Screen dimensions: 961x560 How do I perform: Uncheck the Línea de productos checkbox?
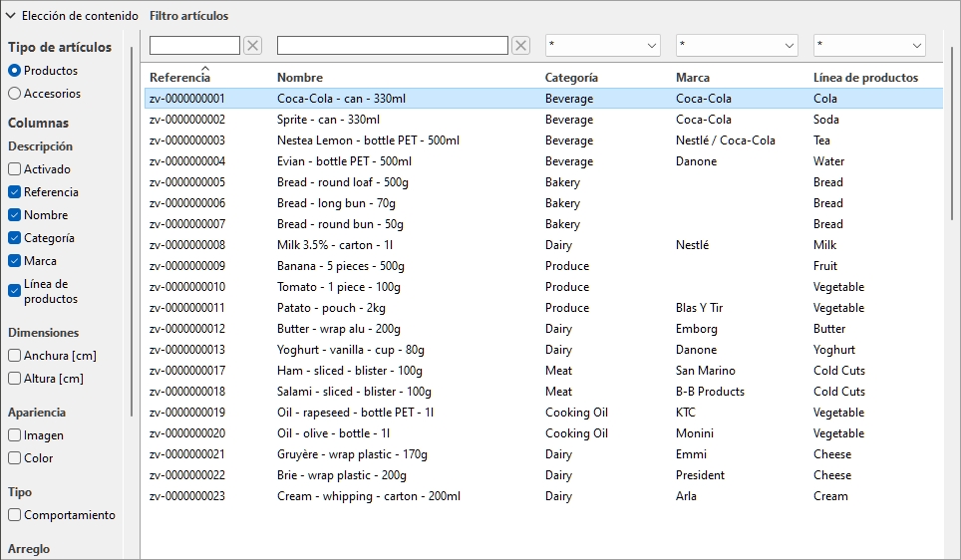(14, 291)
